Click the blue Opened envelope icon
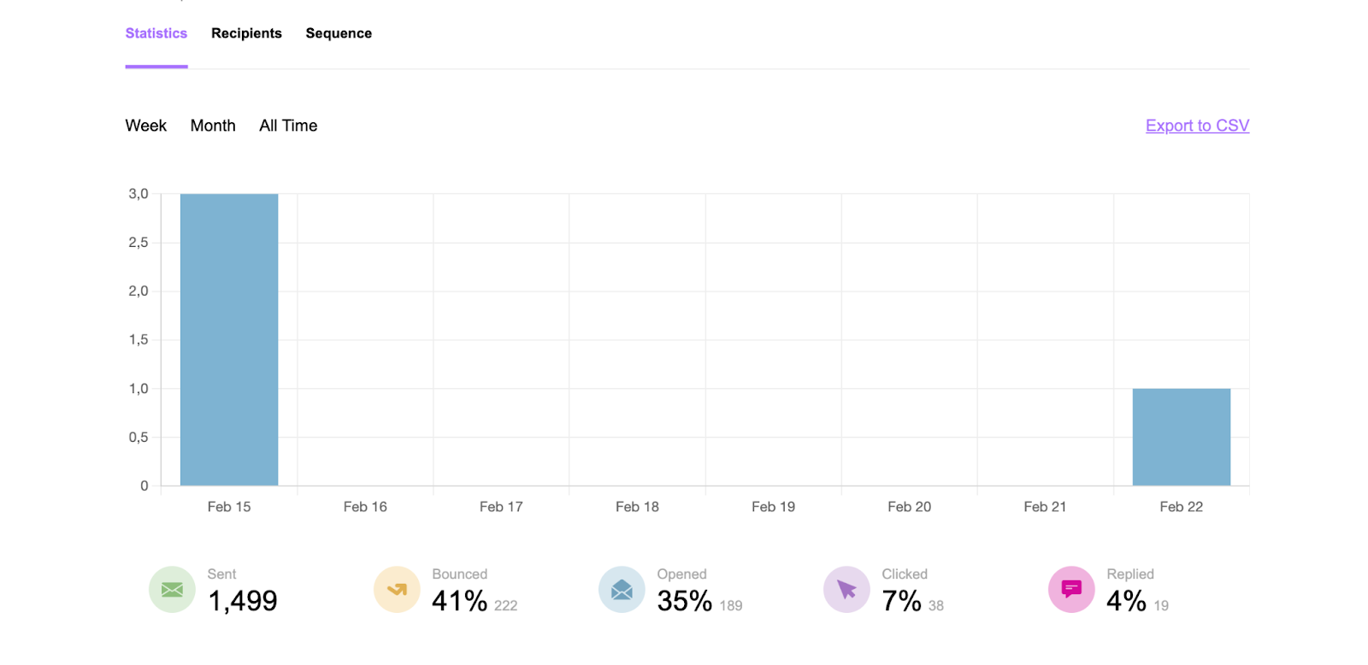Screen dimensions: 1368x665 (x=622, y=590)
